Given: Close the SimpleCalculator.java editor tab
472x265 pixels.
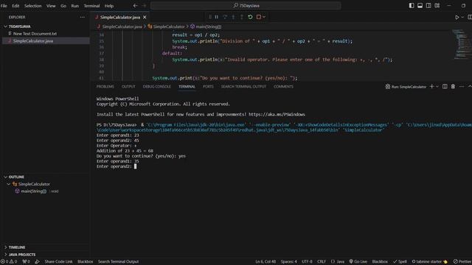Looking at the screenshot, I should click(145, 17).
